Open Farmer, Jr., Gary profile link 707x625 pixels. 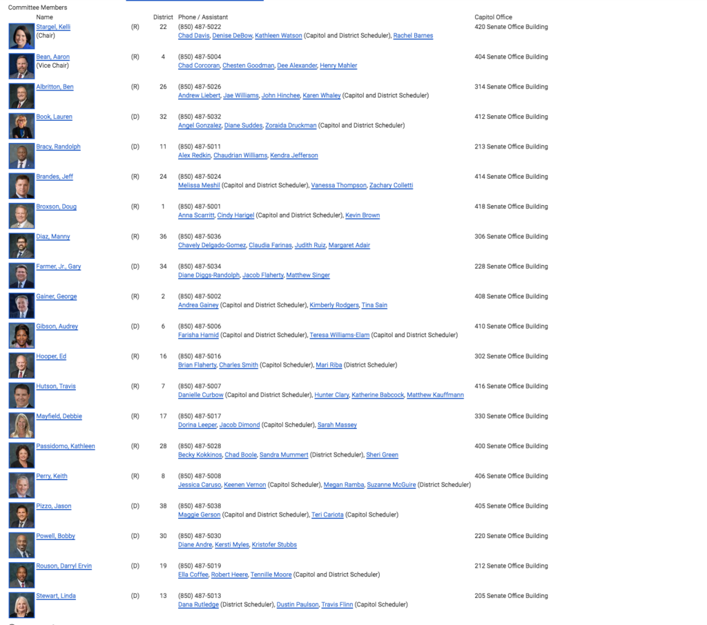pos(58,267)
